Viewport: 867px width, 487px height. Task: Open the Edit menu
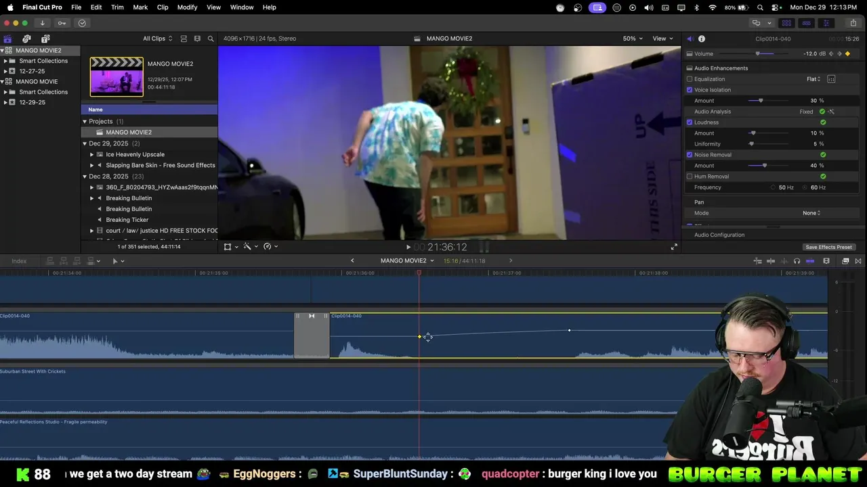pyautogui.click(x=96, y=7)
